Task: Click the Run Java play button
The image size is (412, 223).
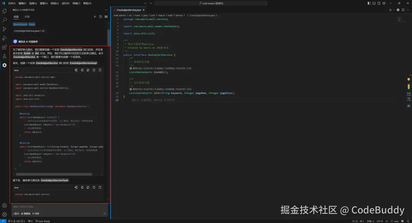Action: point(391,10)
